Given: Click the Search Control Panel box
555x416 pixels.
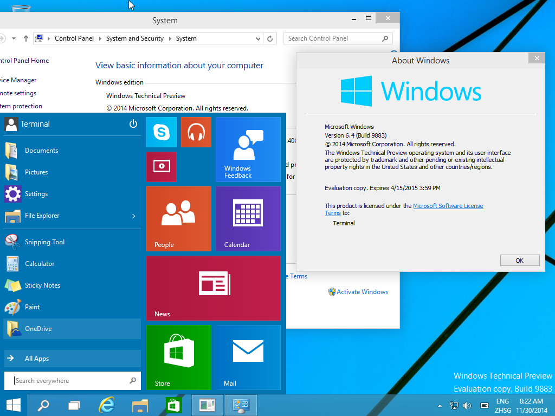Looking at the screenshot, I should pos(338,38).
